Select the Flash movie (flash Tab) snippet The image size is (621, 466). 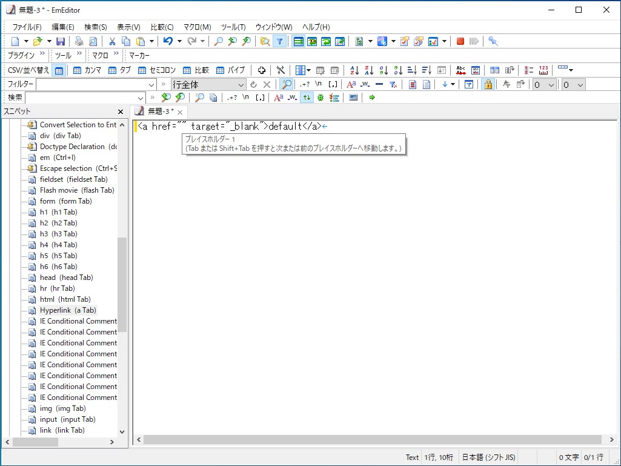click(x=77, y=190)
